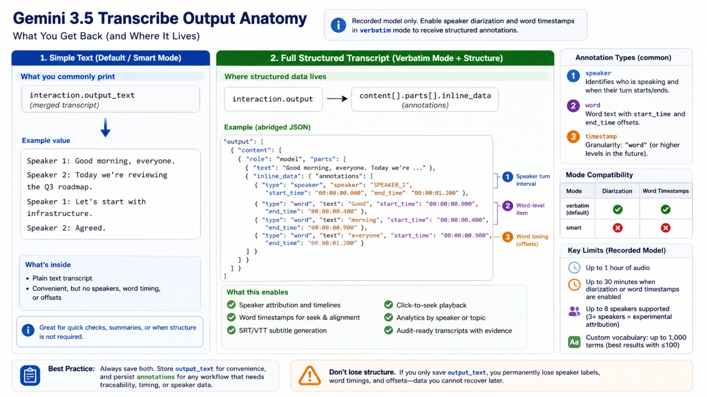707x397 pixels.
Task: Click the "Diarization" column header
Action: tap(617, 191)
